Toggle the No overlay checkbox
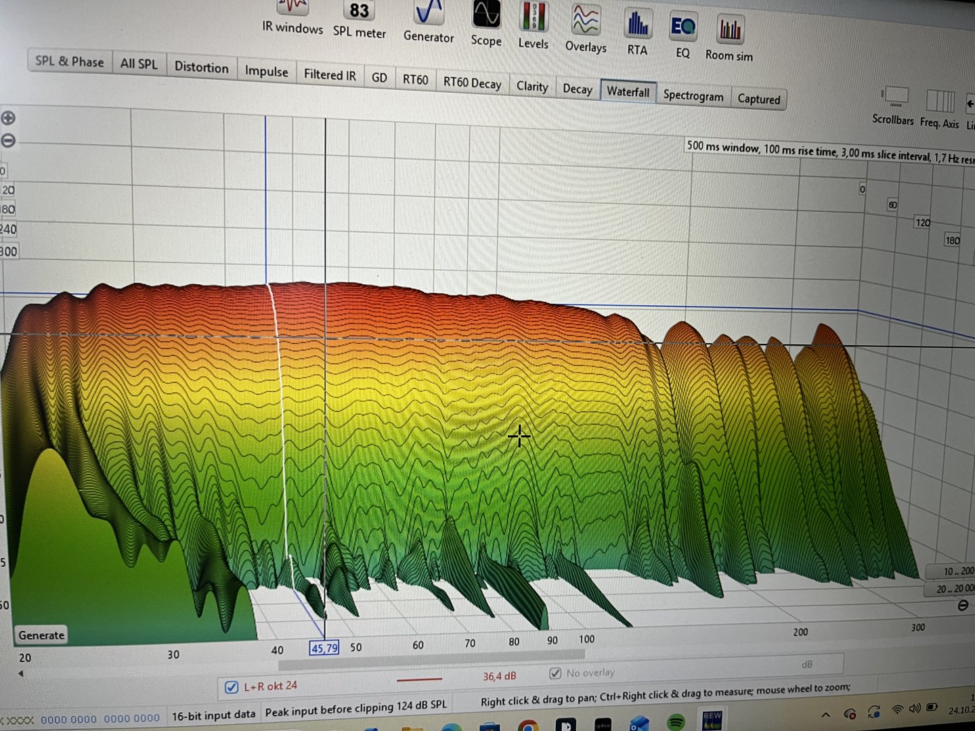Screen dimensions: 975x731 click(x=555, y=673)
